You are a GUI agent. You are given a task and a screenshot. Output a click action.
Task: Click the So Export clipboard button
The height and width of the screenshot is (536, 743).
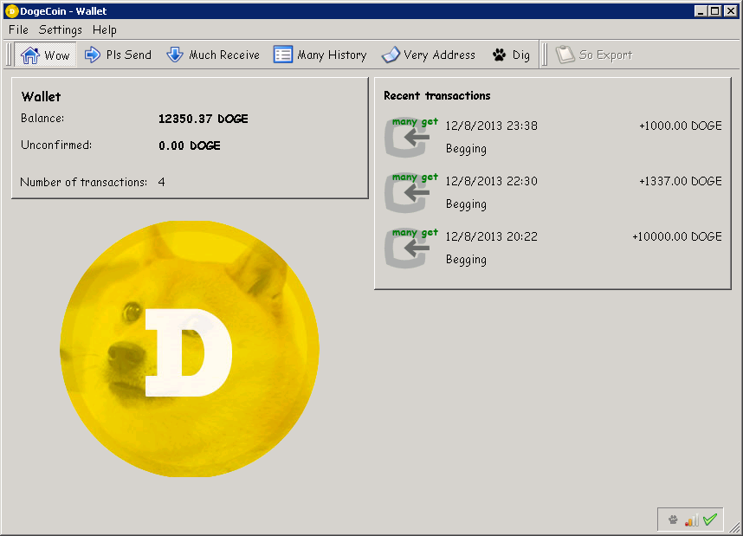point(594,55)
